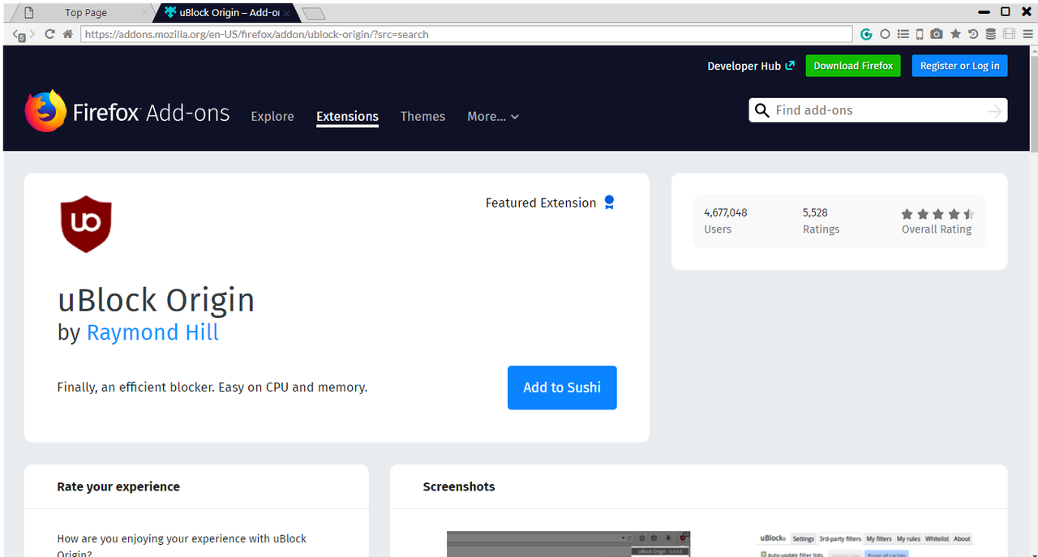Image resolution: width=1038 pixels, height=557 pixels.
Task: Open the Developer Hub link
Action: 751,66
